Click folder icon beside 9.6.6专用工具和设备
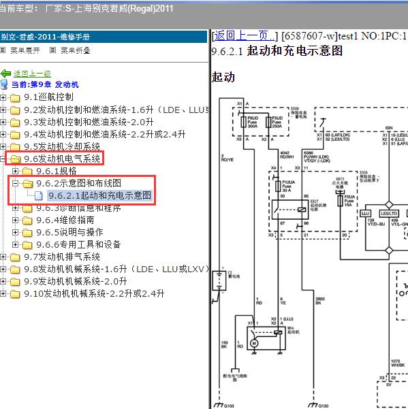This screenshot has height=409, width=408. [x=27, y=245]
